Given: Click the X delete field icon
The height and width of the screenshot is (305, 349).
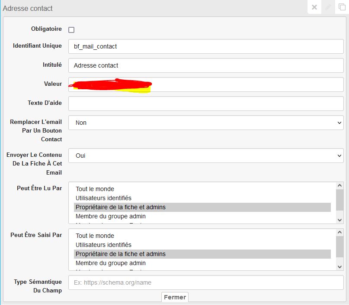Looking at the screenshot, I should click(x=314, y=7).
